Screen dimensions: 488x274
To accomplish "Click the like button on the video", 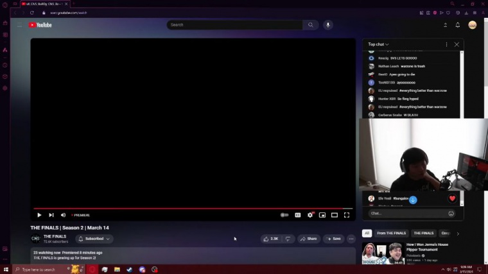I will point(271,239).
